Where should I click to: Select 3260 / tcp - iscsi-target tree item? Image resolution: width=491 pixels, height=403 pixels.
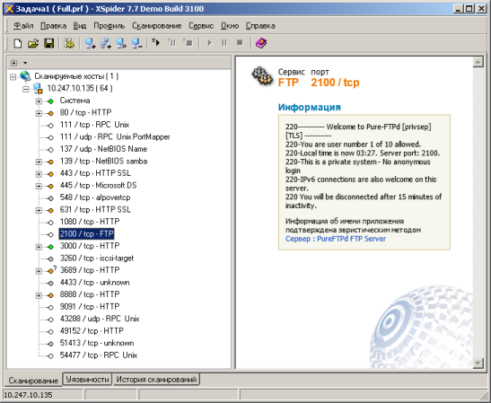point(97,258)
